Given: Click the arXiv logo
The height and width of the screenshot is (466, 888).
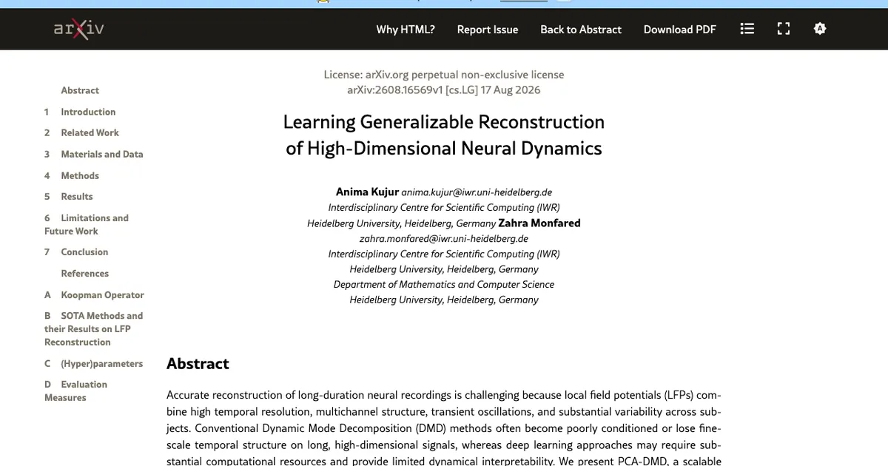Looking at the screenshot, I should pos(78,29).
